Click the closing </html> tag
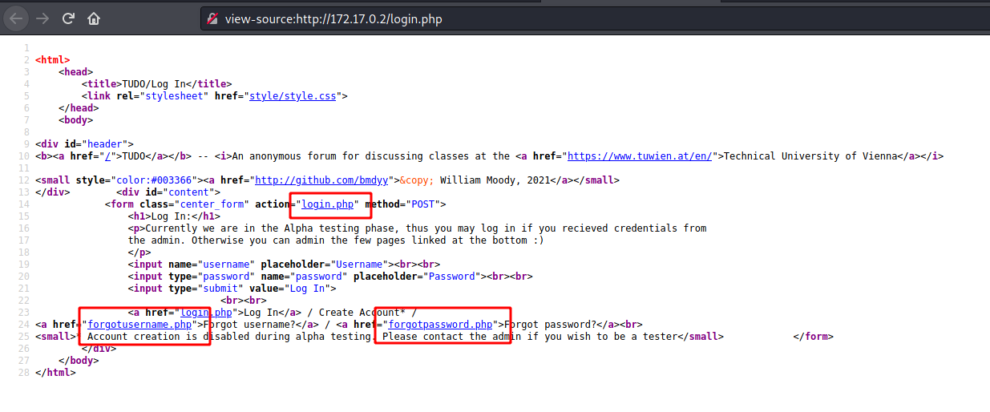 [55, 373]
